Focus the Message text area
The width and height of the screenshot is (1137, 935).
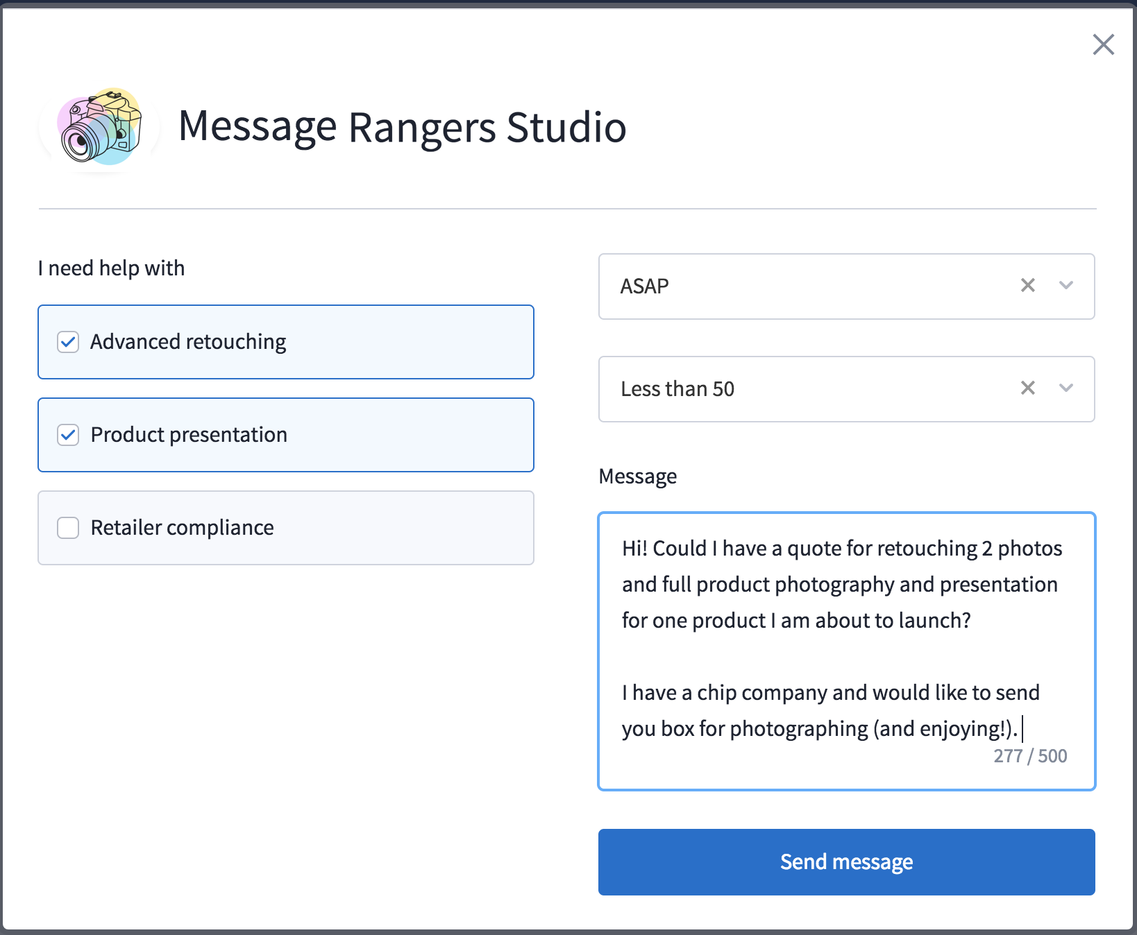point(847,651)
